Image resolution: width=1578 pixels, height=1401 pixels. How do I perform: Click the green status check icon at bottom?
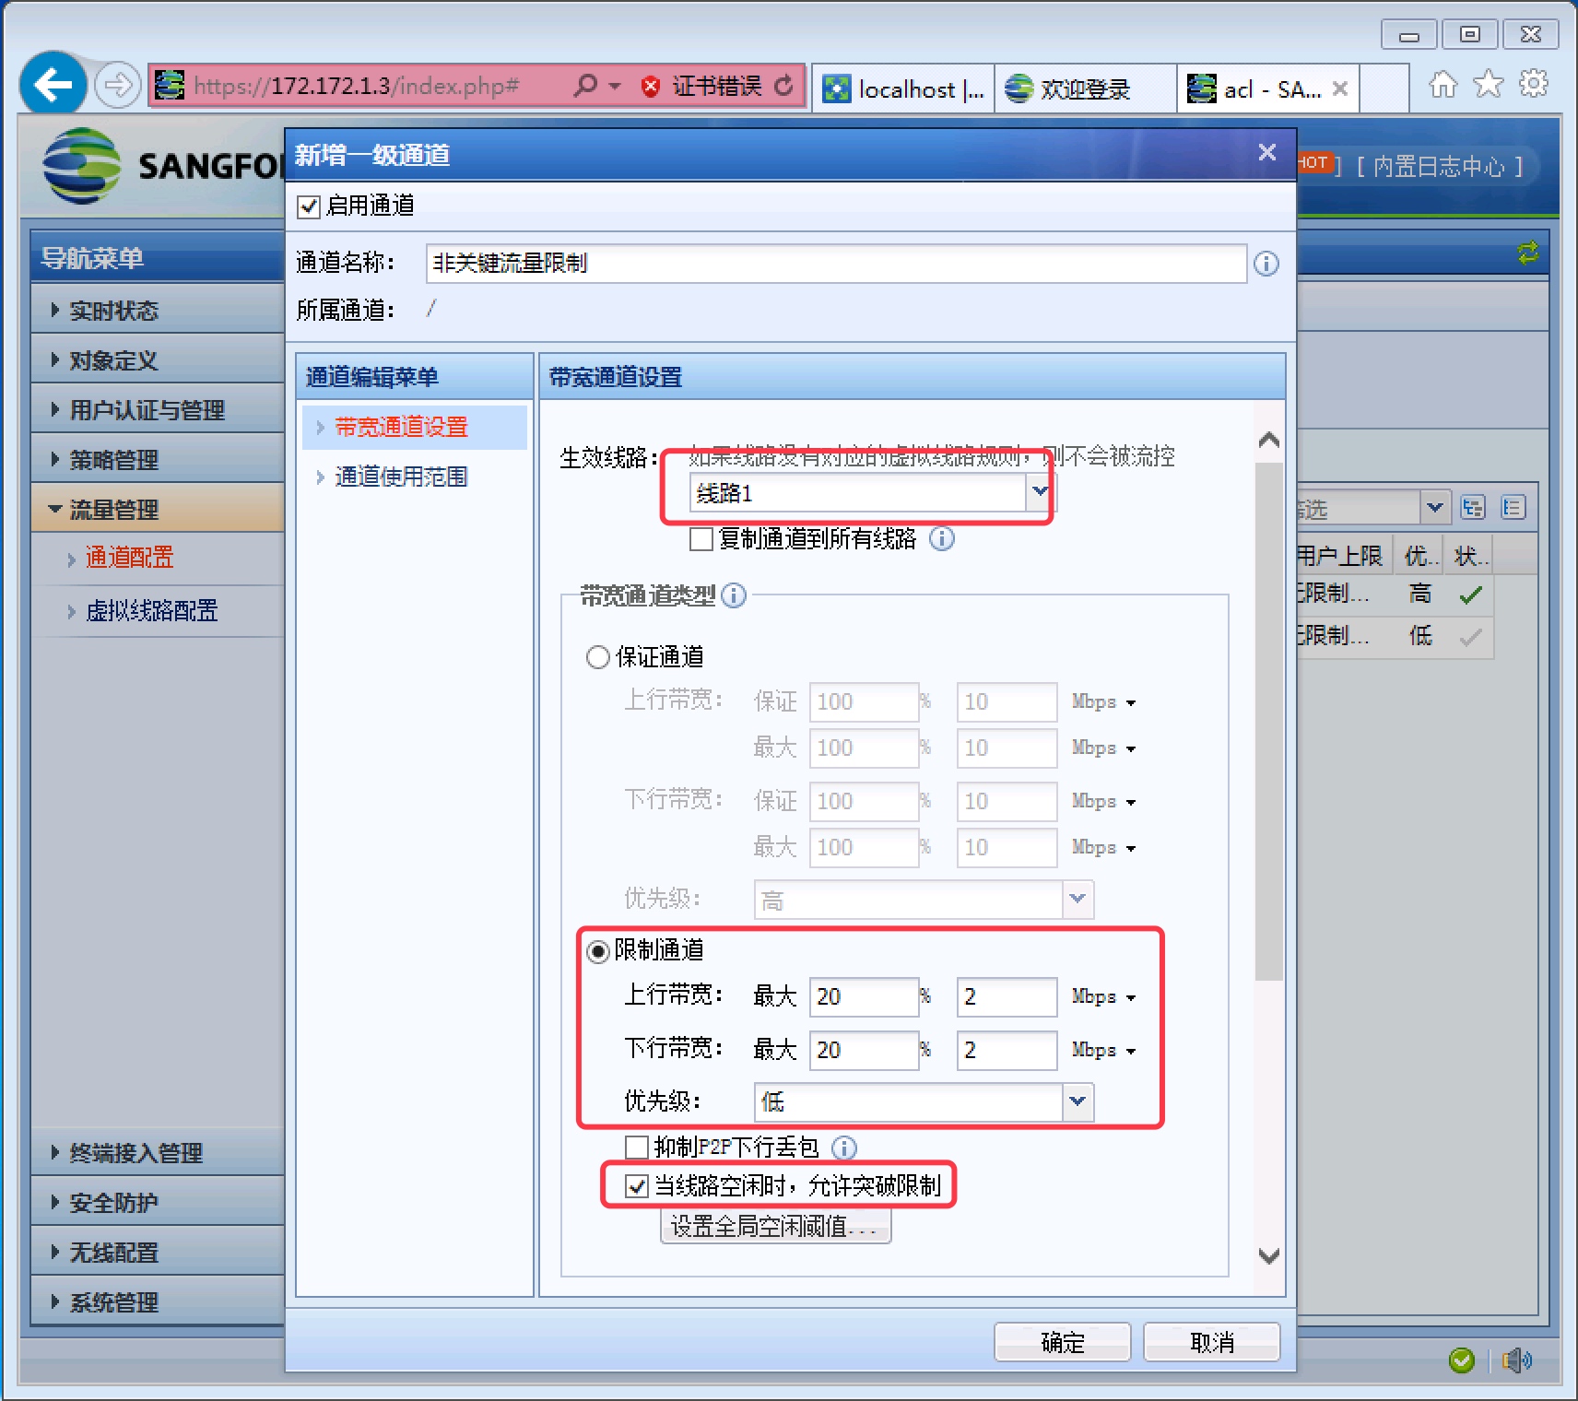pos(1461,1360)
